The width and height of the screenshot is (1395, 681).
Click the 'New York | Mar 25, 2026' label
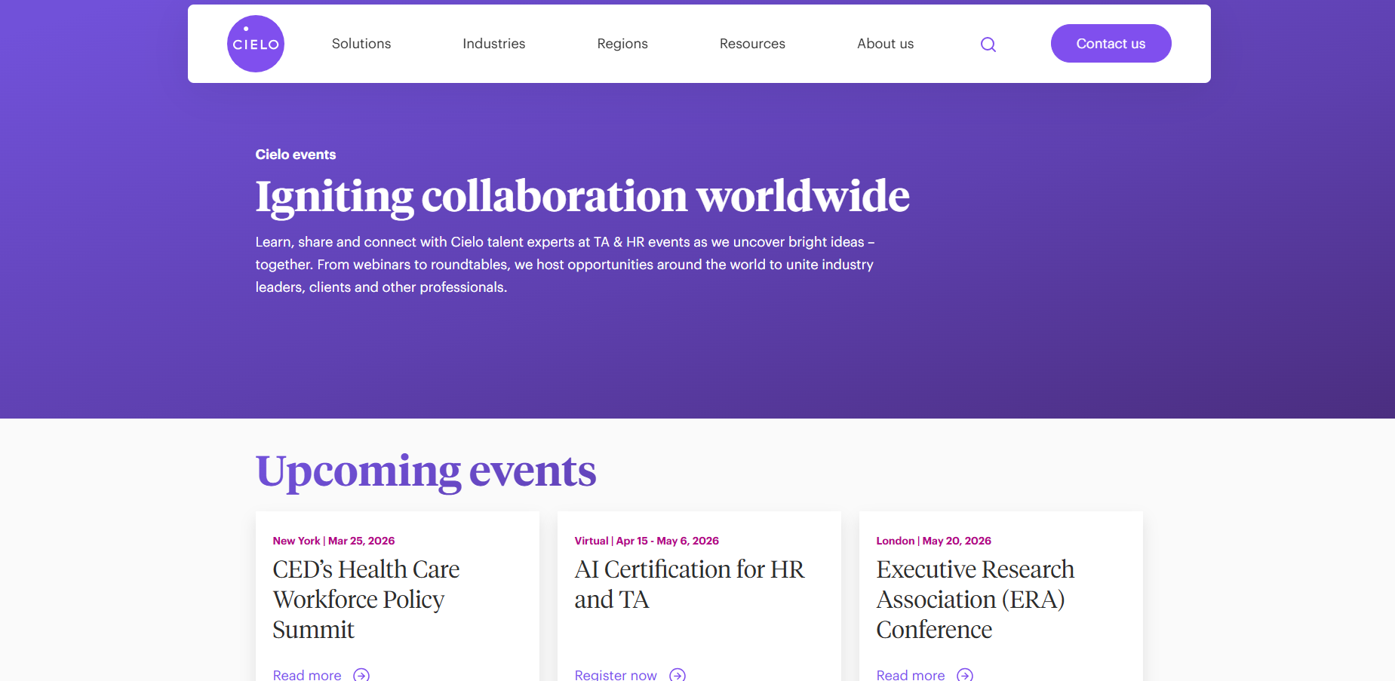333,541
